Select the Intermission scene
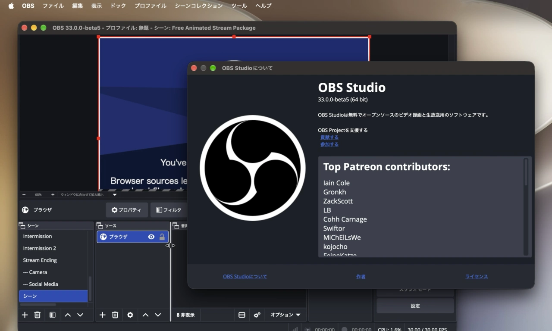 [38, 236]
